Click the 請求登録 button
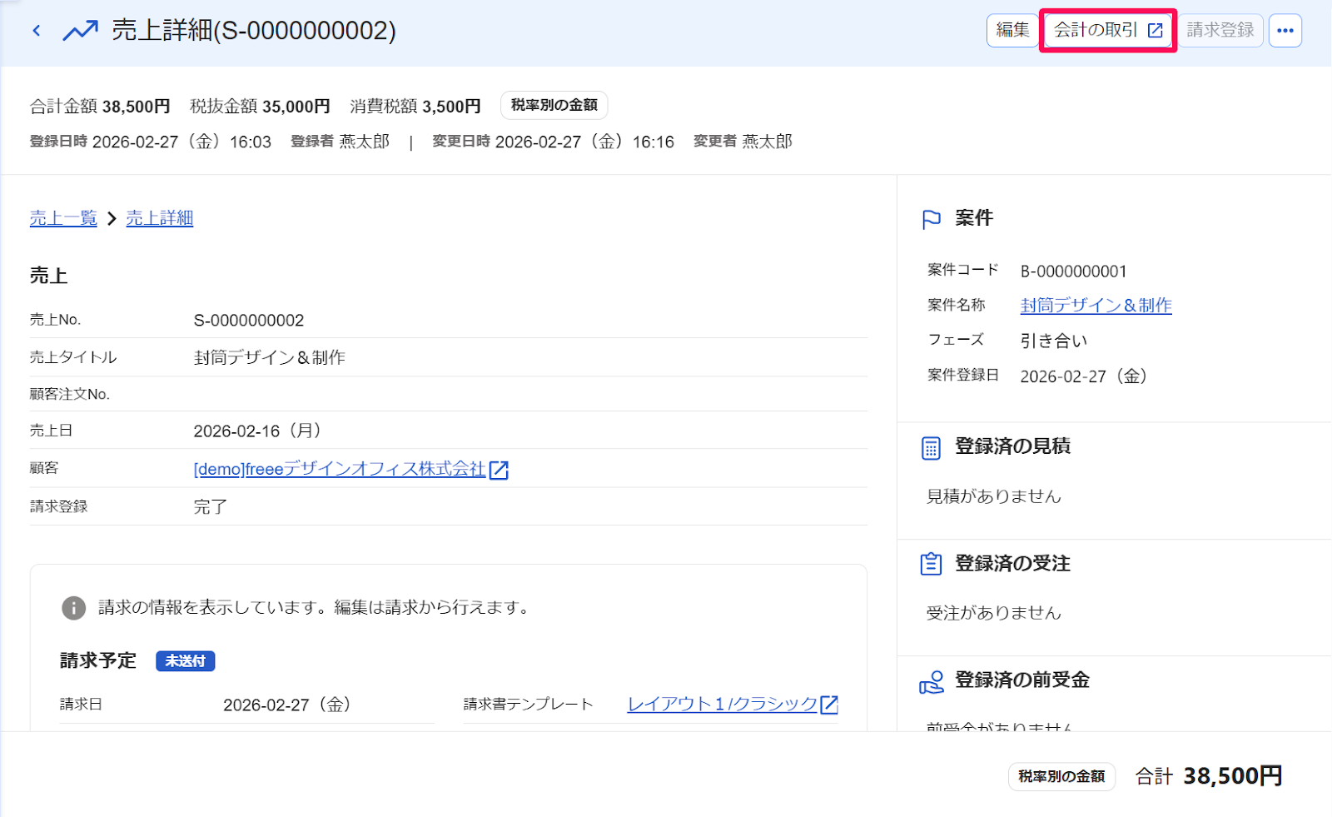The height and width of the screenshot is (817, 1332). coord(1220,30)
